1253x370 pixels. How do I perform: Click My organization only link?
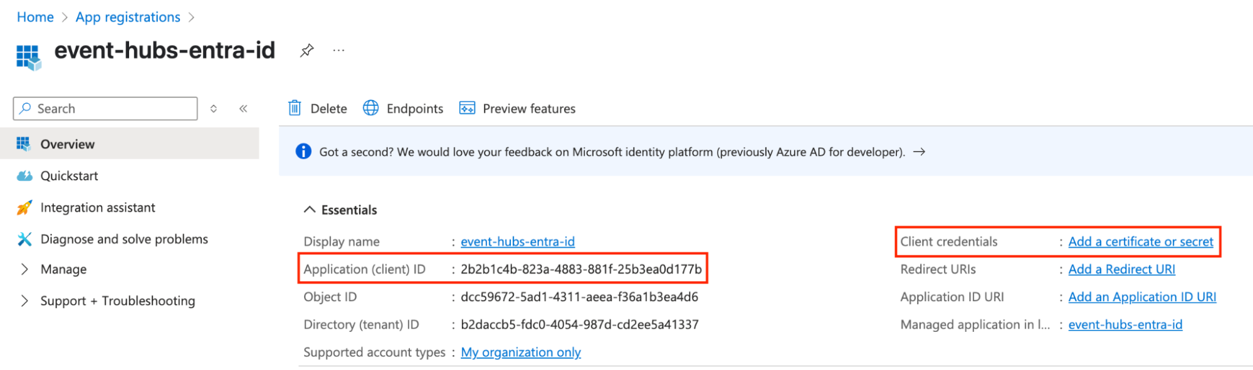(521, 352)
